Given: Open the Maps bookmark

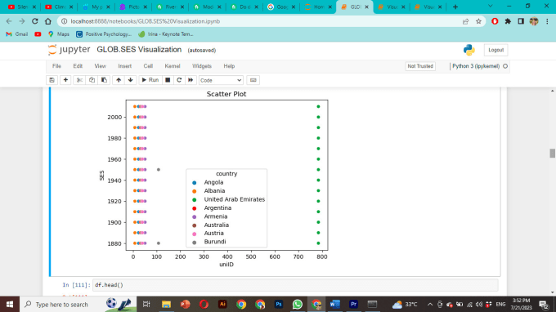Looking at the screenshot, I should (59, 34).
